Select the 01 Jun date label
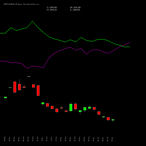This screenshot has height=146, width=146. (x=10, y=139)
